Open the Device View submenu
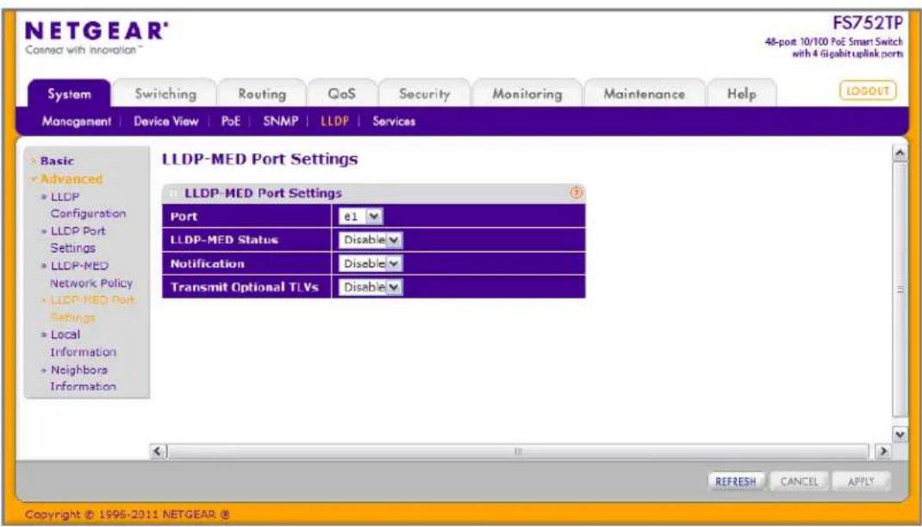This screenshot has width=922, height=527. pyautogui.click(x=165, y=121)
